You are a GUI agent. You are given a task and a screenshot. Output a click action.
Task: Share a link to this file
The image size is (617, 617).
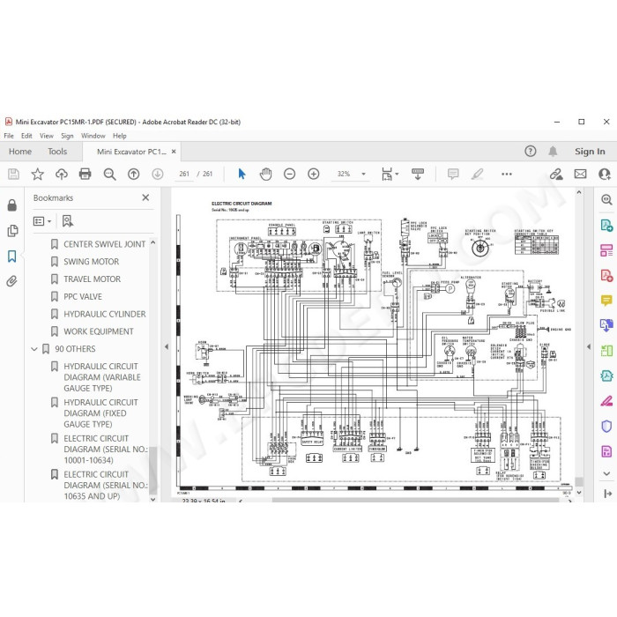[x=556, y=174]
